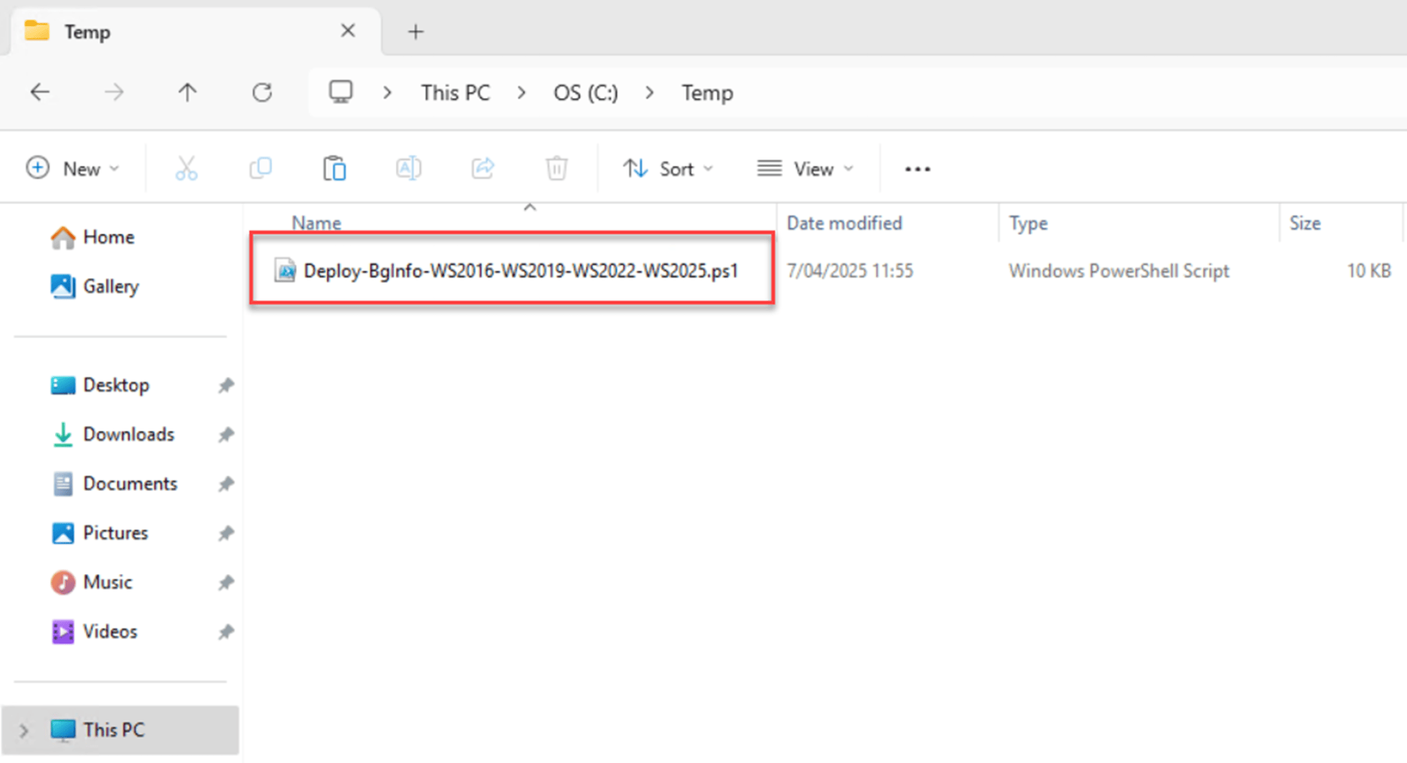Open Gallery in the sidebar
Image resolution: width=1407 pixels, height=763 pixels.
(95, 286)
